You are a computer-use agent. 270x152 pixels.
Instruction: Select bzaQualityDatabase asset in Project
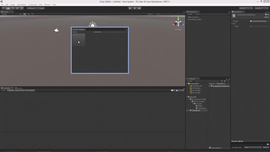pyautogui.click(x=220, y=86)
